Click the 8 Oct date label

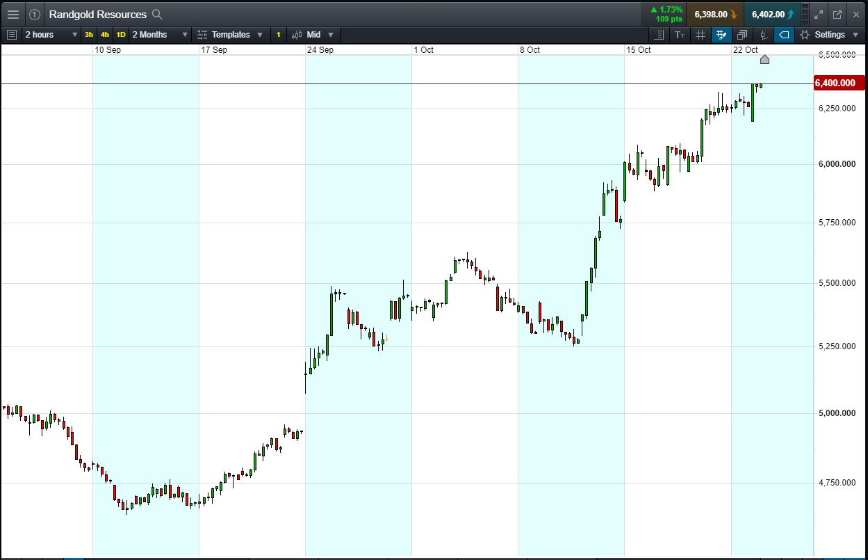530,50
